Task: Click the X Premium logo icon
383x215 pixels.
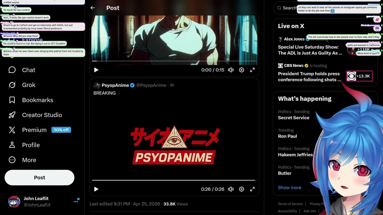Action: point(12,130)
